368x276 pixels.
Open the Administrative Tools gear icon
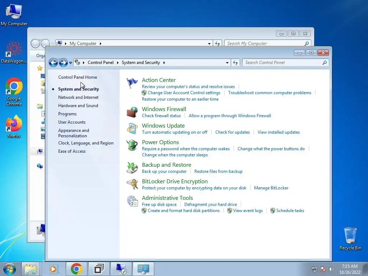coord(132,201)
